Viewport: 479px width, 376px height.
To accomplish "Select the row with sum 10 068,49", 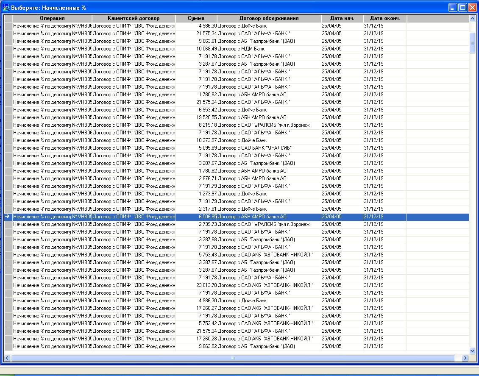I will [x=237, y=49].
